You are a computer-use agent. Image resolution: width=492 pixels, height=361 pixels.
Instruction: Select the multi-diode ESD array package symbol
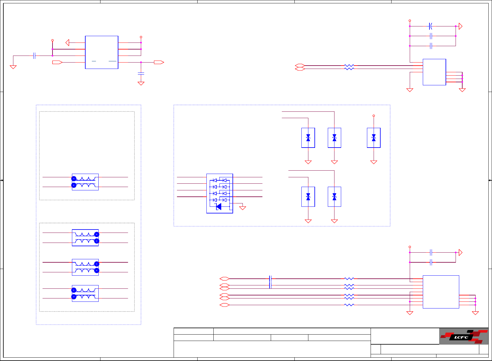(220, 193)
